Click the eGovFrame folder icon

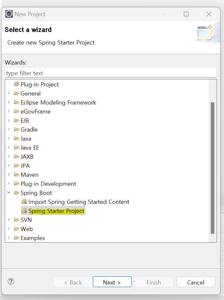[17, 111]
